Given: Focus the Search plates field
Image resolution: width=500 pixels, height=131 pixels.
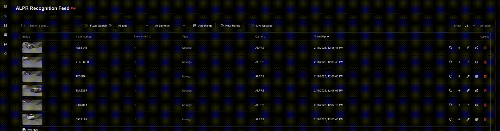Looking at the screenshot, I should [52, 26].
